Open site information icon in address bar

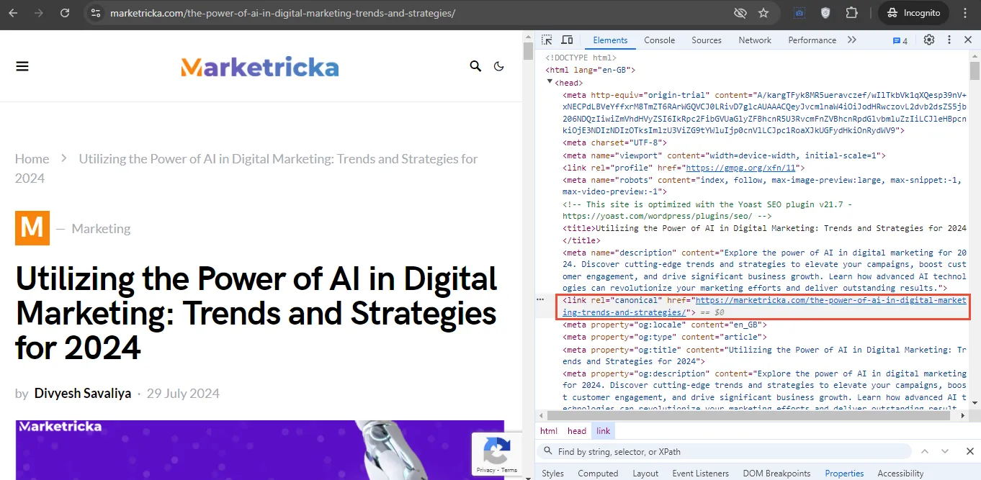coord(95,13)
